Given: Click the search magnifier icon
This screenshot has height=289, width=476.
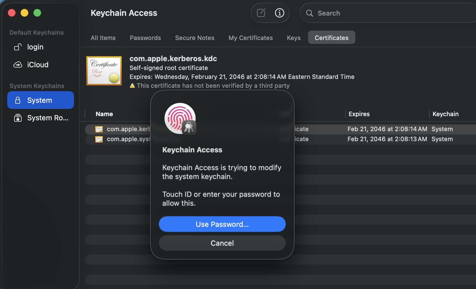Looking at the screenshot, I should point(309,13).
